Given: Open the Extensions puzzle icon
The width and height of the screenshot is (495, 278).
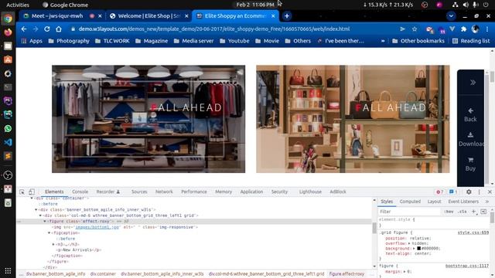Looking at the screenshot, I should coord(463,29).
